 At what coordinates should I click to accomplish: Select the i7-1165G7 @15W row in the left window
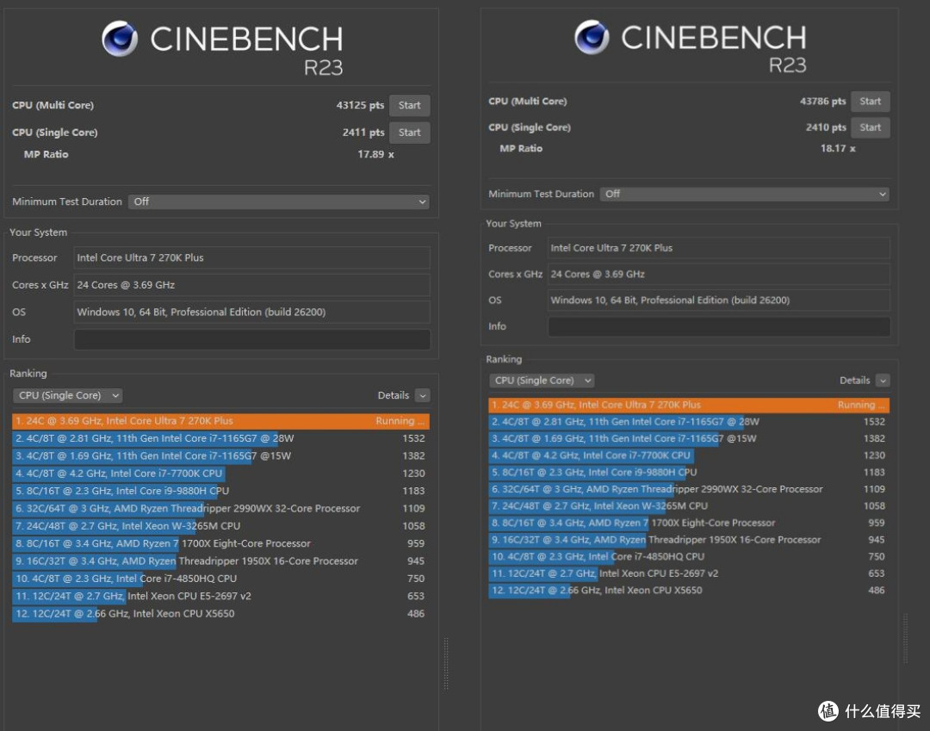pyautogui.click(x=220, y=456)
